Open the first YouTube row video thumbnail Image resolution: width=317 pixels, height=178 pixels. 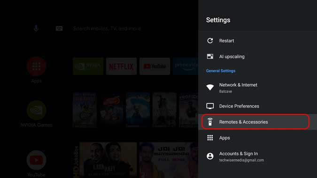(105, 160)
